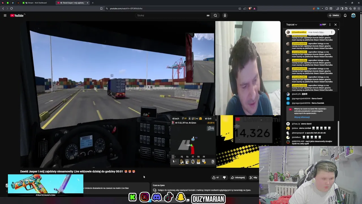Open chat options three-dot menu

(330, 25)
